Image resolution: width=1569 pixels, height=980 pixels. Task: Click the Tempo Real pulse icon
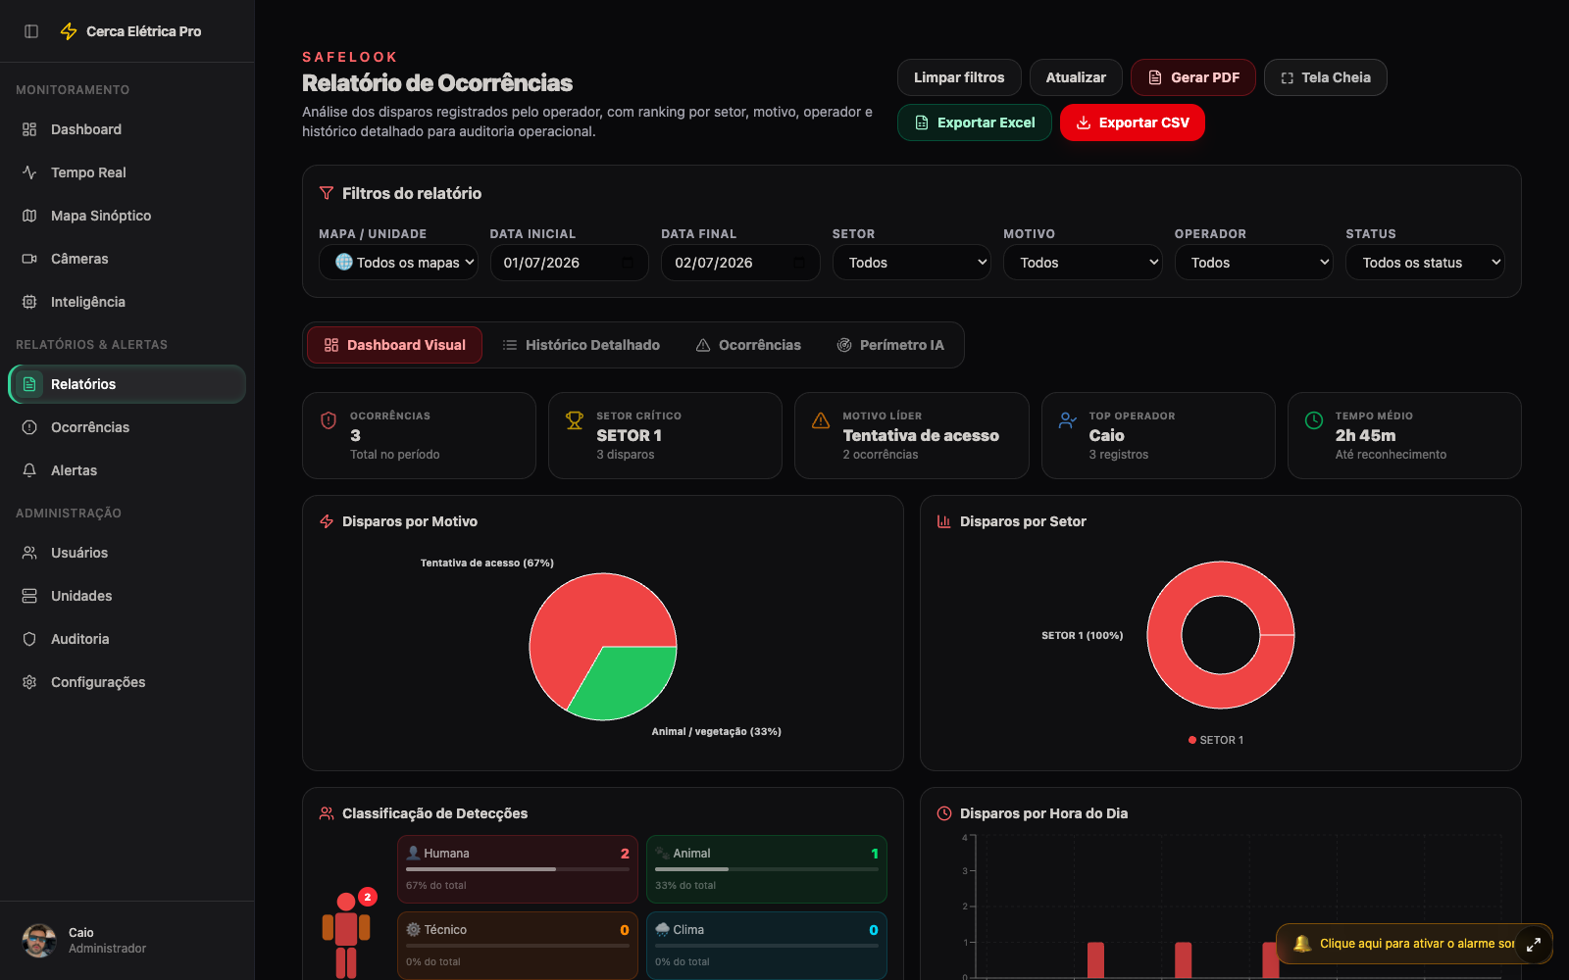click(29, 172)
